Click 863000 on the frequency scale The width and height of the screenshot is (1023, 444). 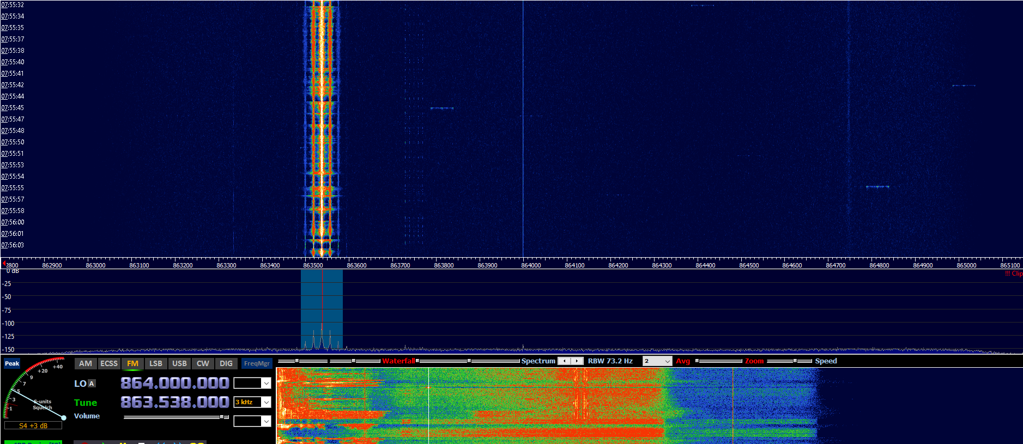pos(95,265)
